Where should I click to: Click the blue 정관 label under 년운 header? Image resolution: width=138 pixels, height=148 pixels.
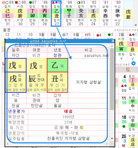click(57, 55)
